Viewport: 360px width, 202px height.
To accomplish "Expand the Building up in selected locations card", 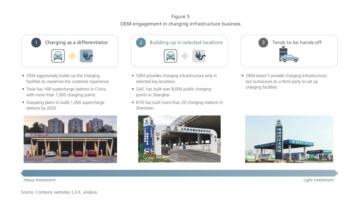I will click(x=179, y=51).
